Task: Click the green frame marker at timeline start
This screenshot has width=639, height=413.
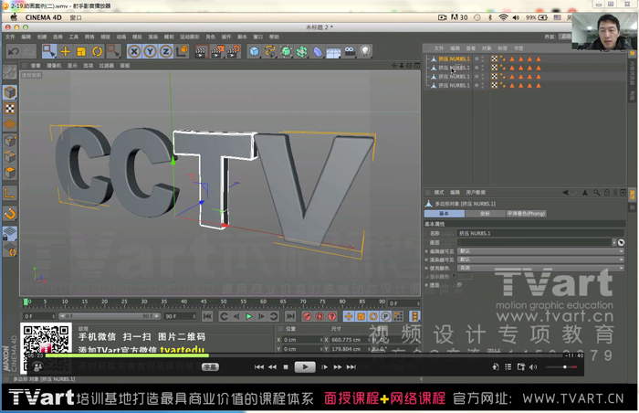Action: point(26,302)
